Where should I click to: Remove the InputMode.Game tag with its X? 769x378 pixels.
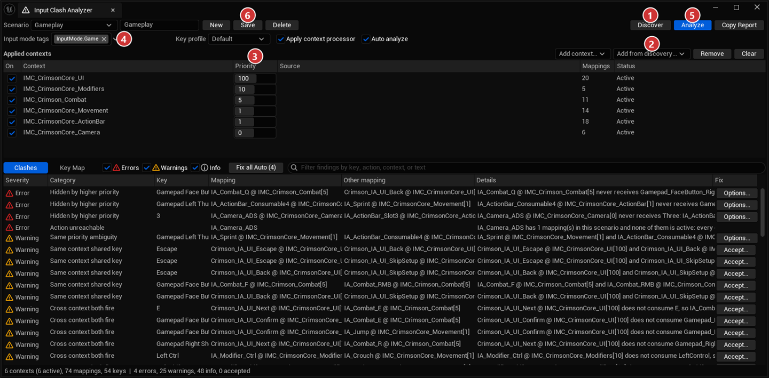pos(104,39)
